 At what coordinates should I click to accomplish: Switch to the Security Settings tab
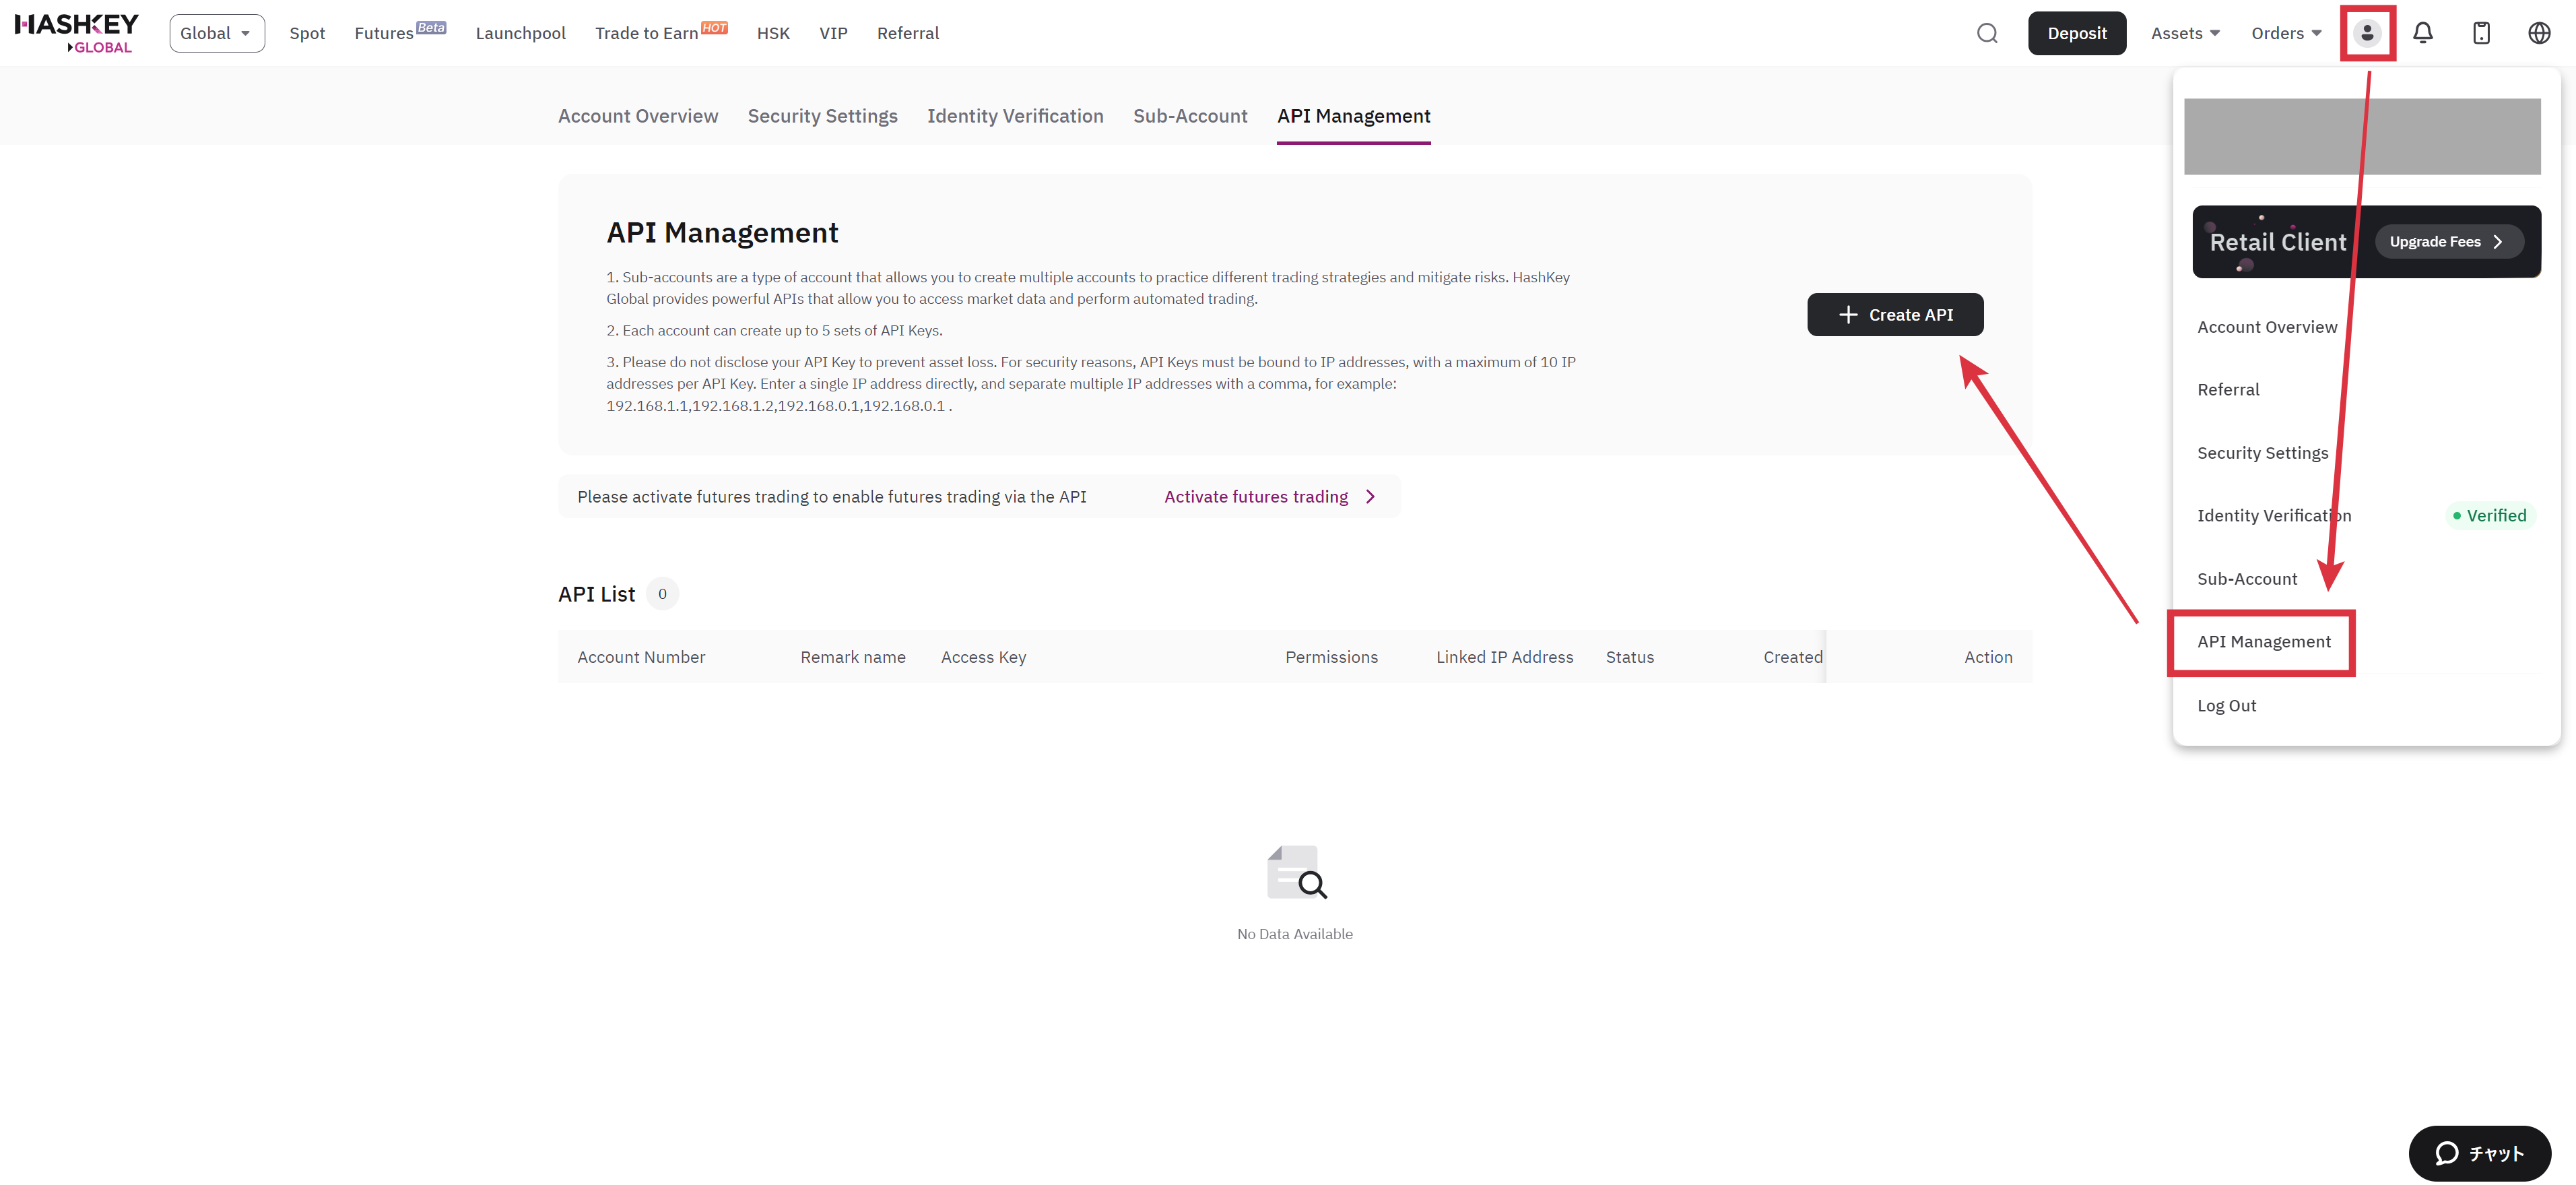pos(822,116)
